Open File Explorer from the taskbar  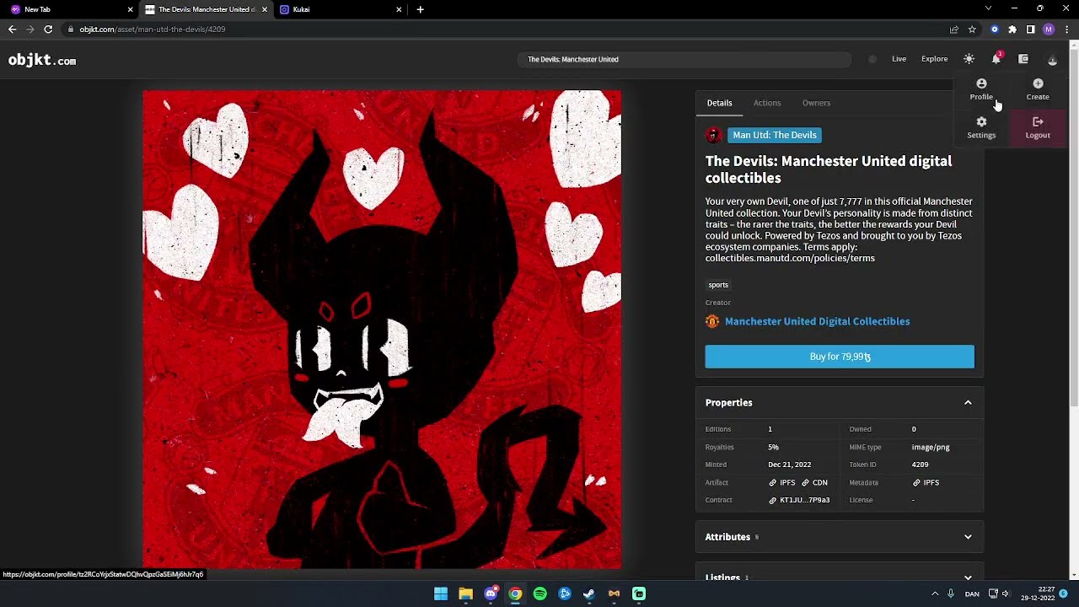pyautogui.click(x=465, y=594)
